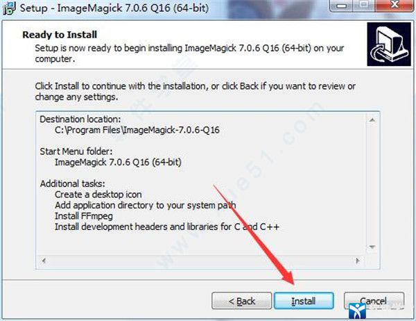Click the summary box scroll up arrow

pos(372,120)
